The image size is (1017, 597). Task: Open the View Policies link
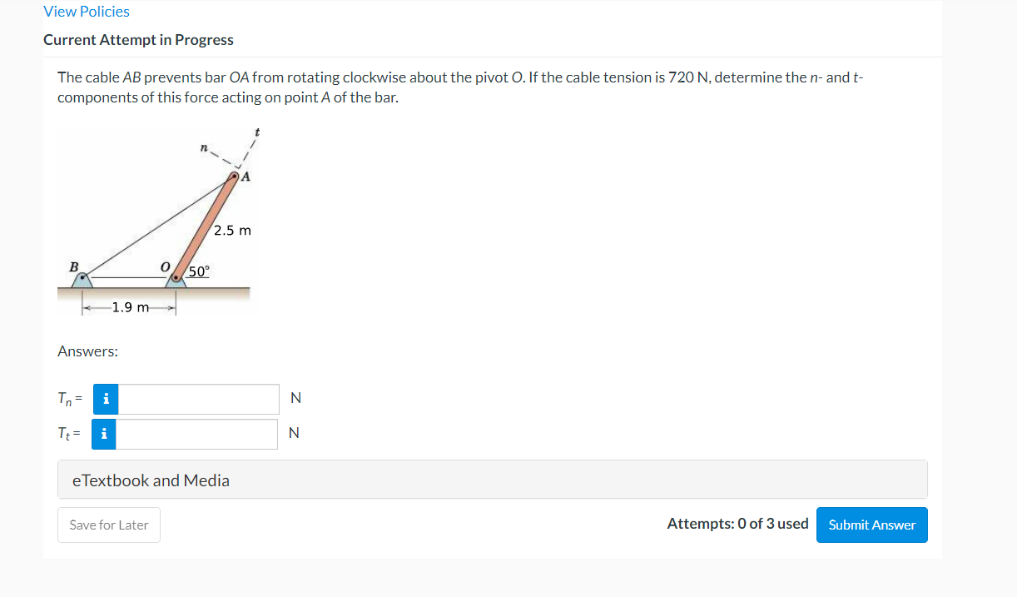(87, 12)
